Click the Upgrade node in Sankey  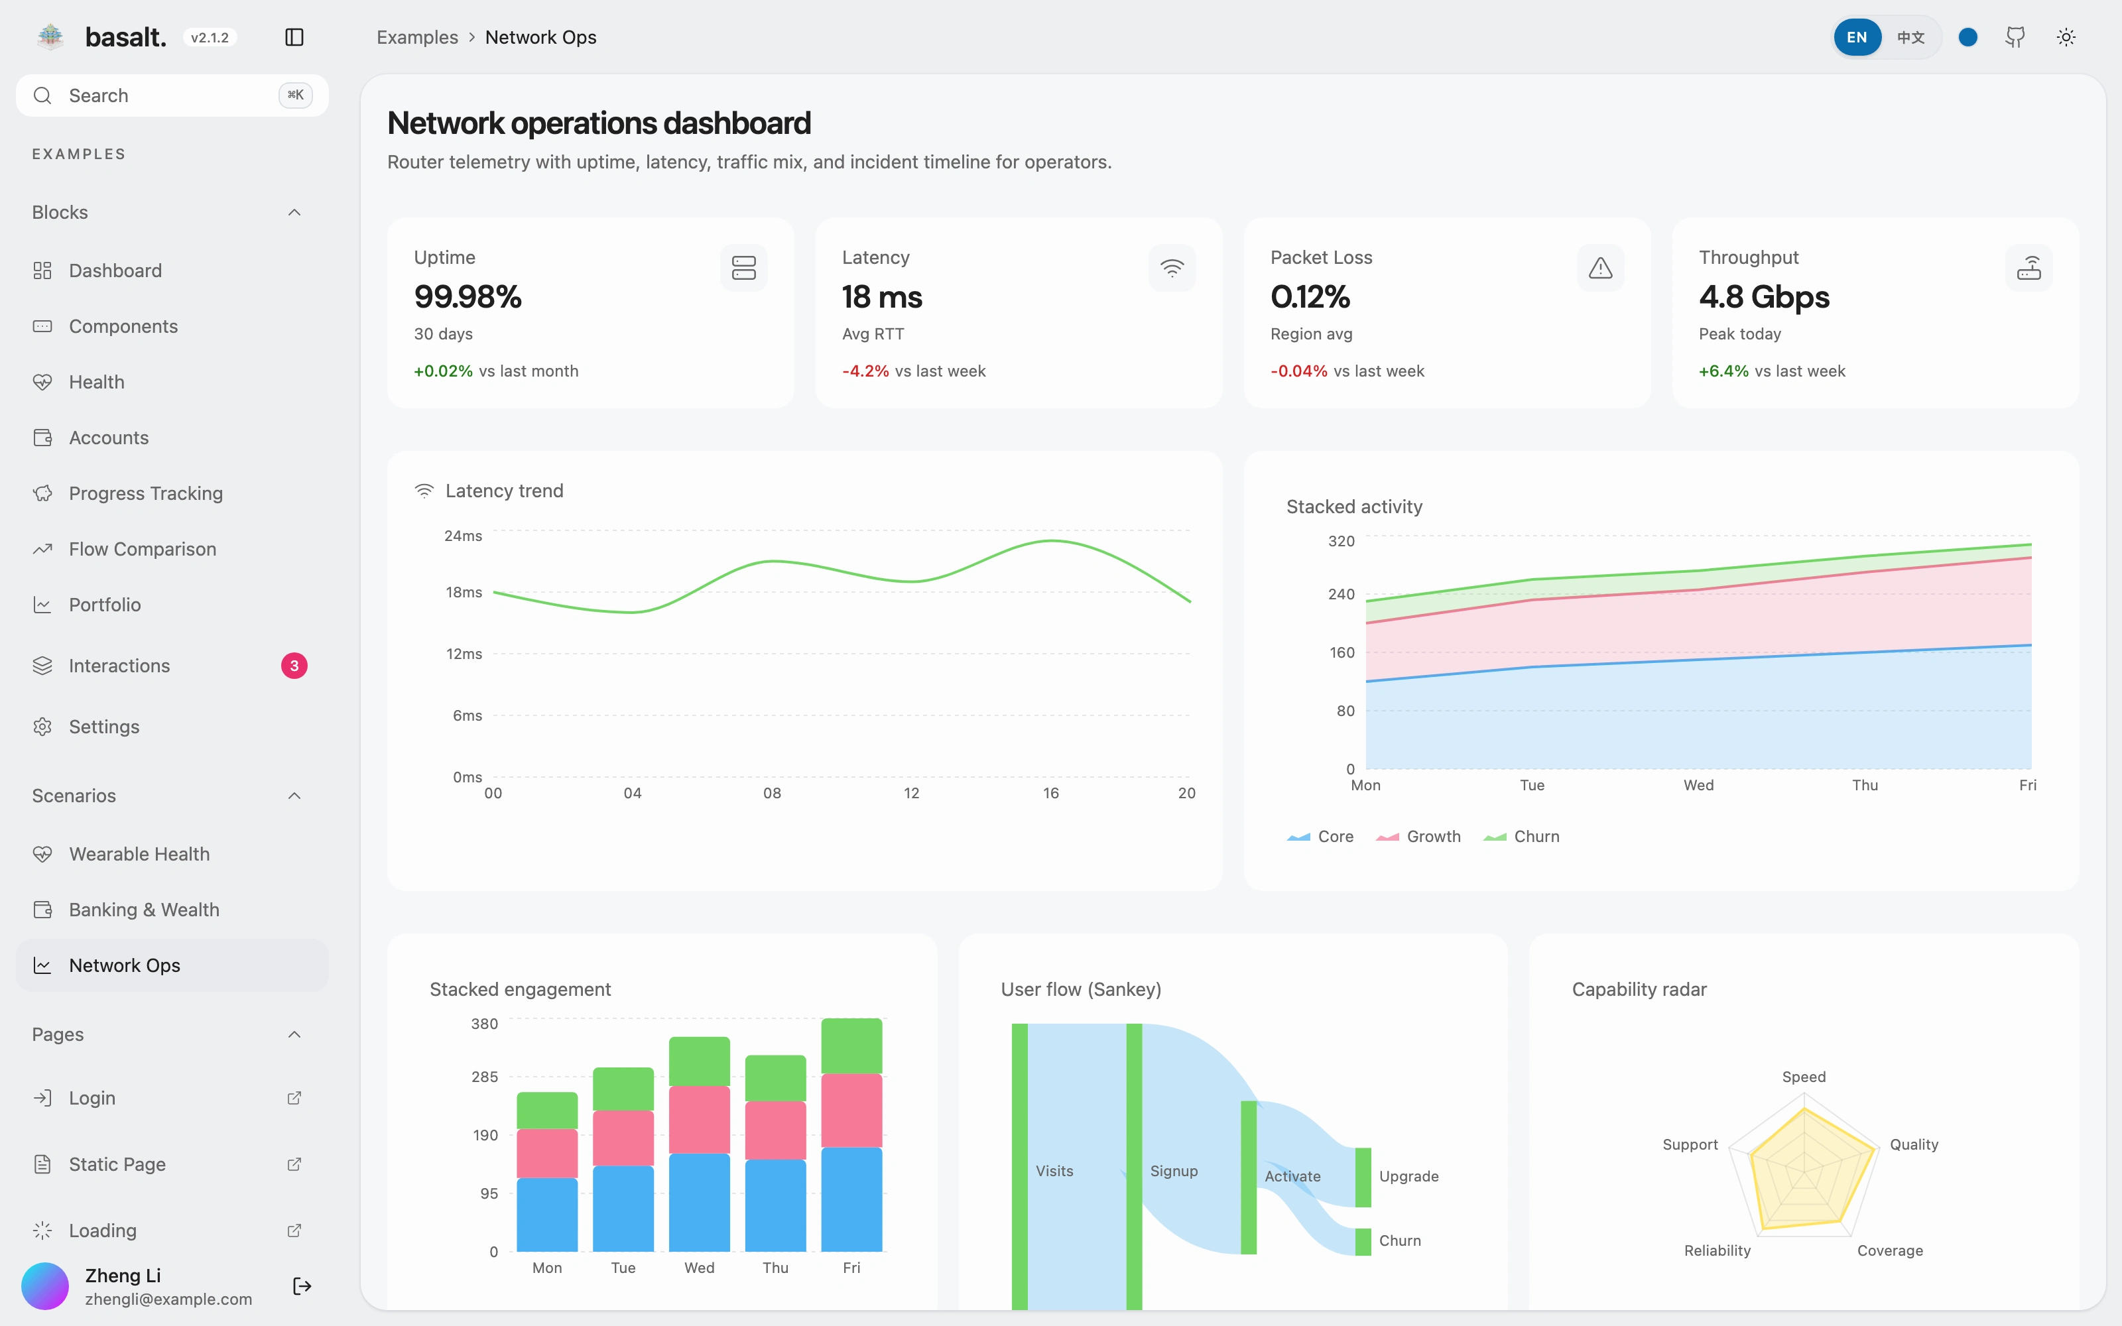tap(1363, 1177)
